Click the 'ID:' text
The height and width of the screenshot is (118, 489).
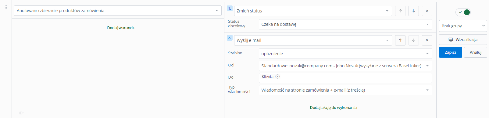pos(21,113)
